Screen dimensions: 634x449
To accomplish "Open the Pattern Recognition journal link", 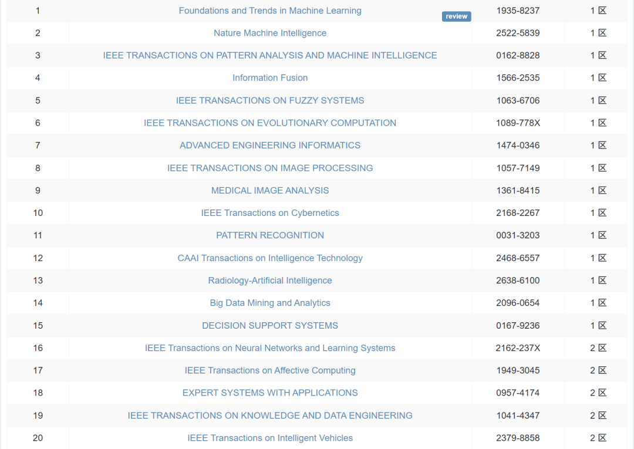I will 270,235.
